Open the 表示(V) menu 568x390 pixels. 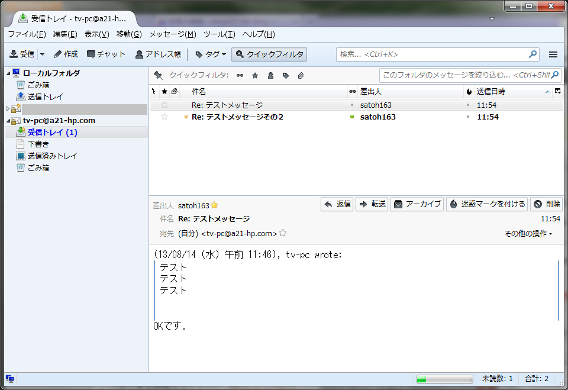(96, 34)
